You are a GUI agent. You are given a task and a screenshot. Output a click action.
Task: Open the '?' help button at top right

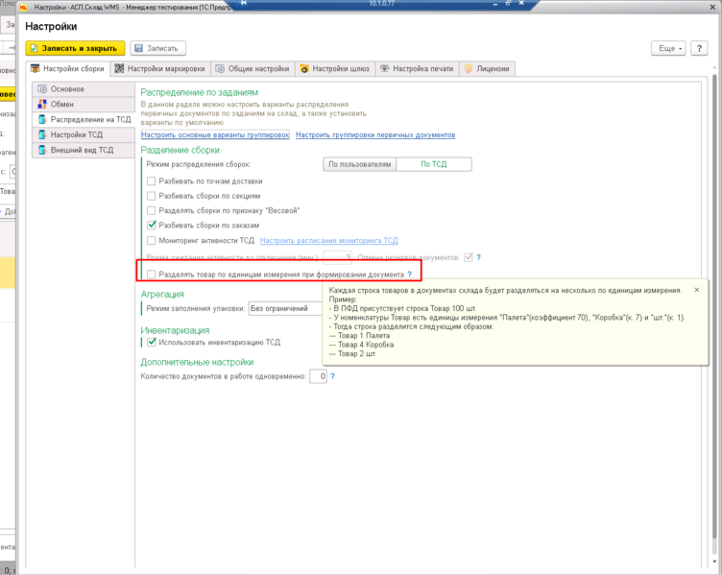[699, 48]
